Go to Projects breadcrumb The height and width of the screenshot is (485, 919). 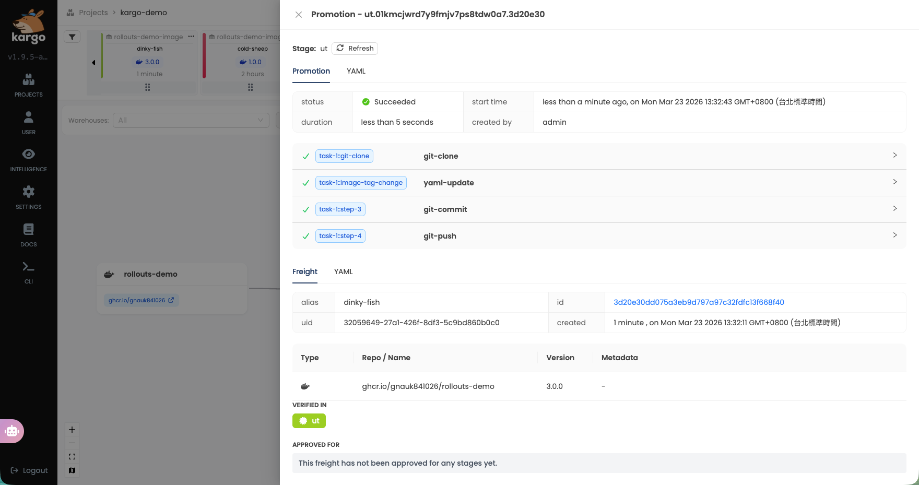[93, 13]
